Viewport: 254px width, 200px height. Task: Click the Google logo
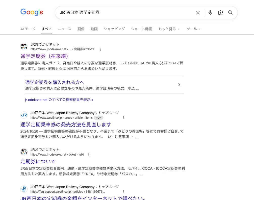32,12
